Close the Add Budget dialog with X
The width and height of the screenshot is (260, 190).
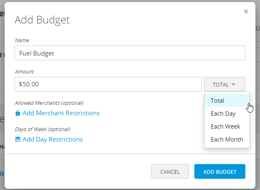click(x=246, y=12)
